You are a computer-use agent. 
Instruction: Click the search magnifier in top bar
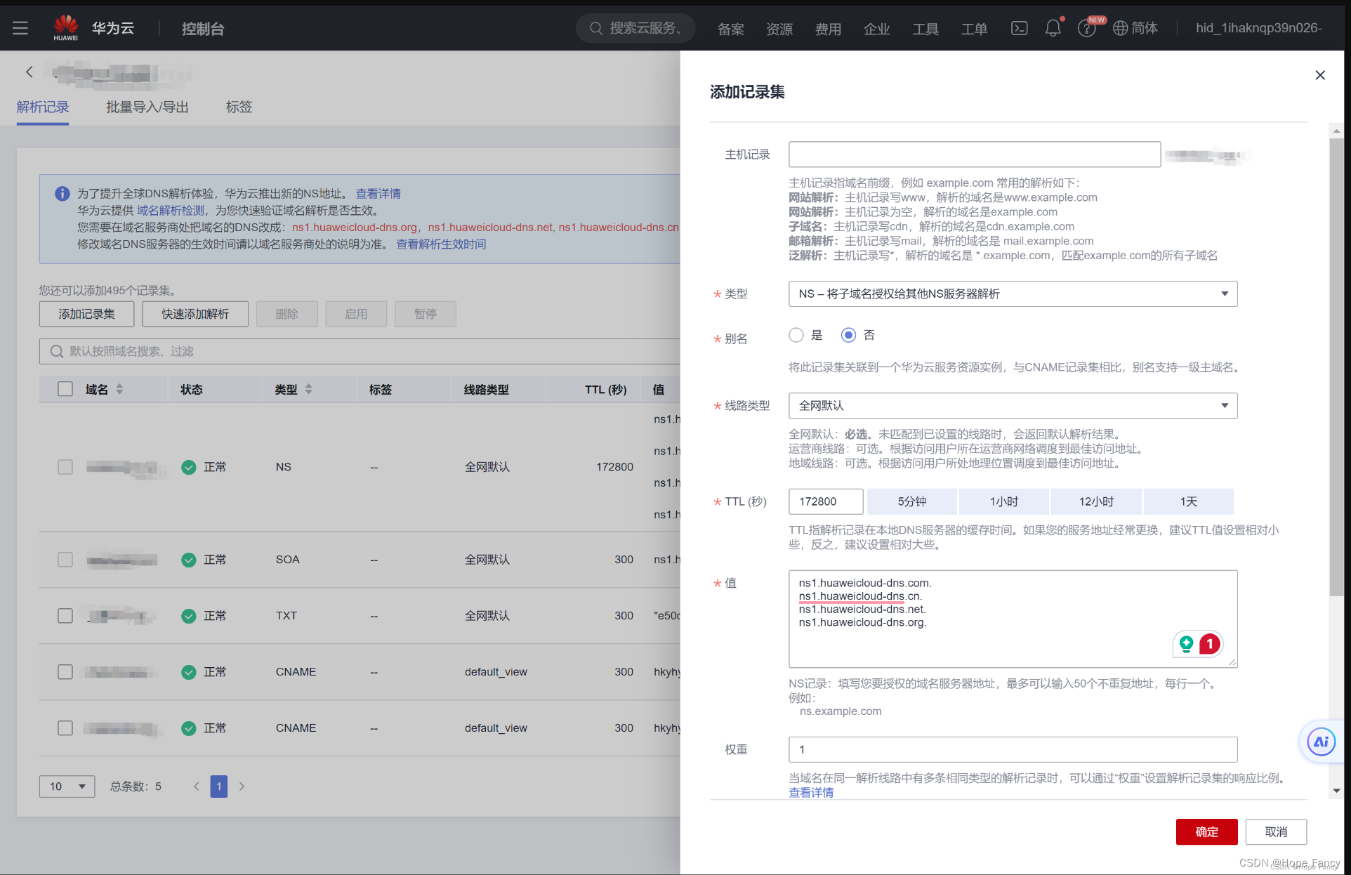click(596, 28)
